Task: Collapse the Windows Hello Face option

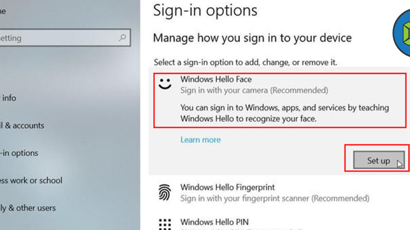Action: click(216, 79)
